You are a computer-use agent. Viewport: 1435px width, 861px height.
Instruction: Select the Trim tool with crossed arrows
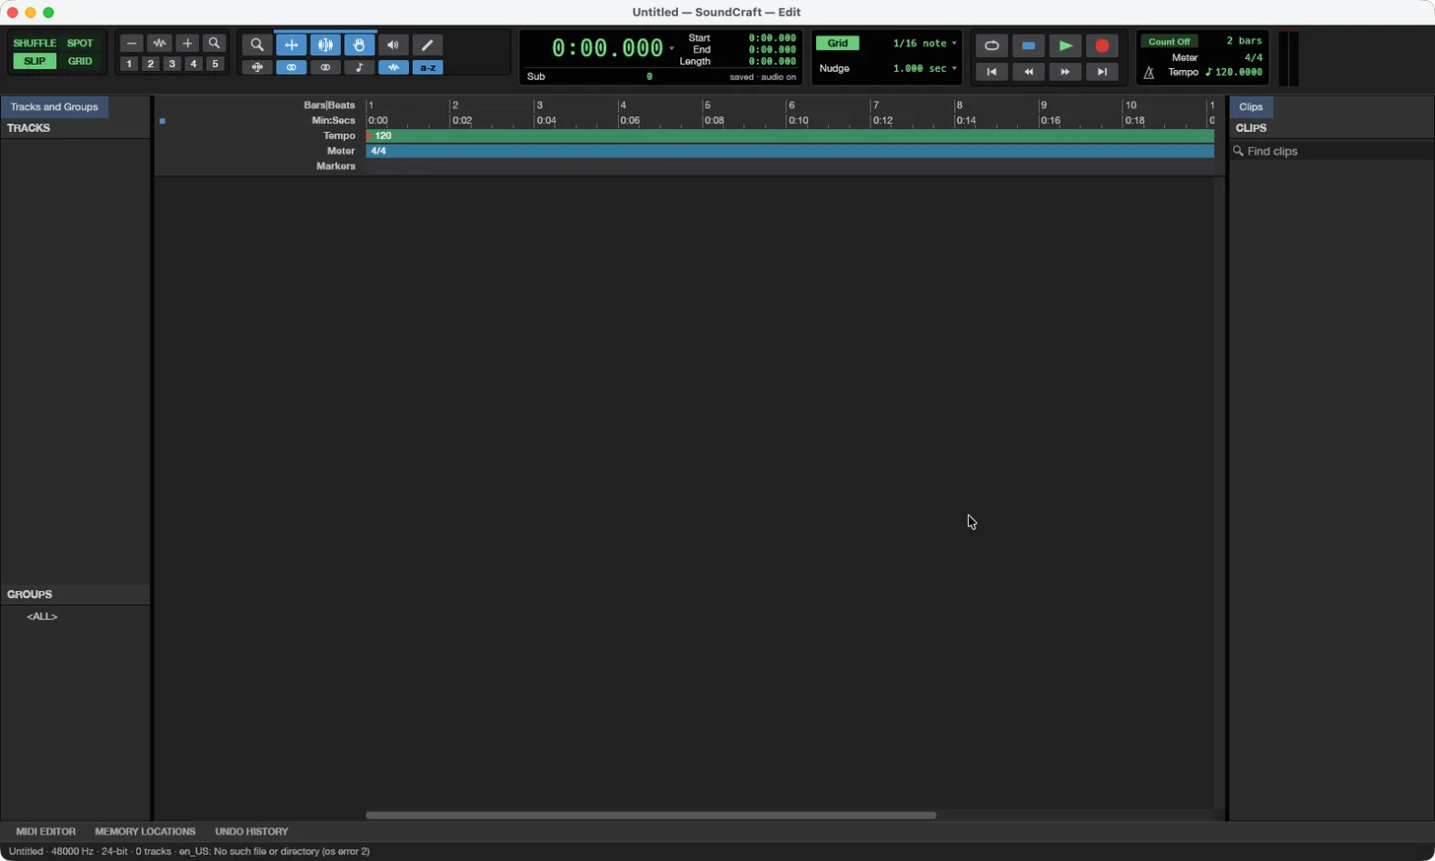tap(292, 45)
